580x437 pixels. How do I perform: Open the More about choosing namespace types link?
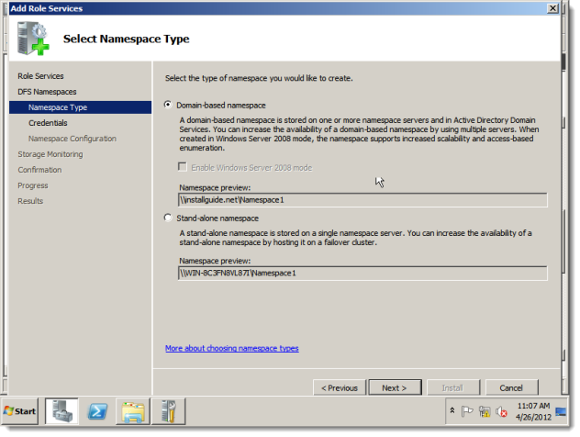(x=232, y=348)
